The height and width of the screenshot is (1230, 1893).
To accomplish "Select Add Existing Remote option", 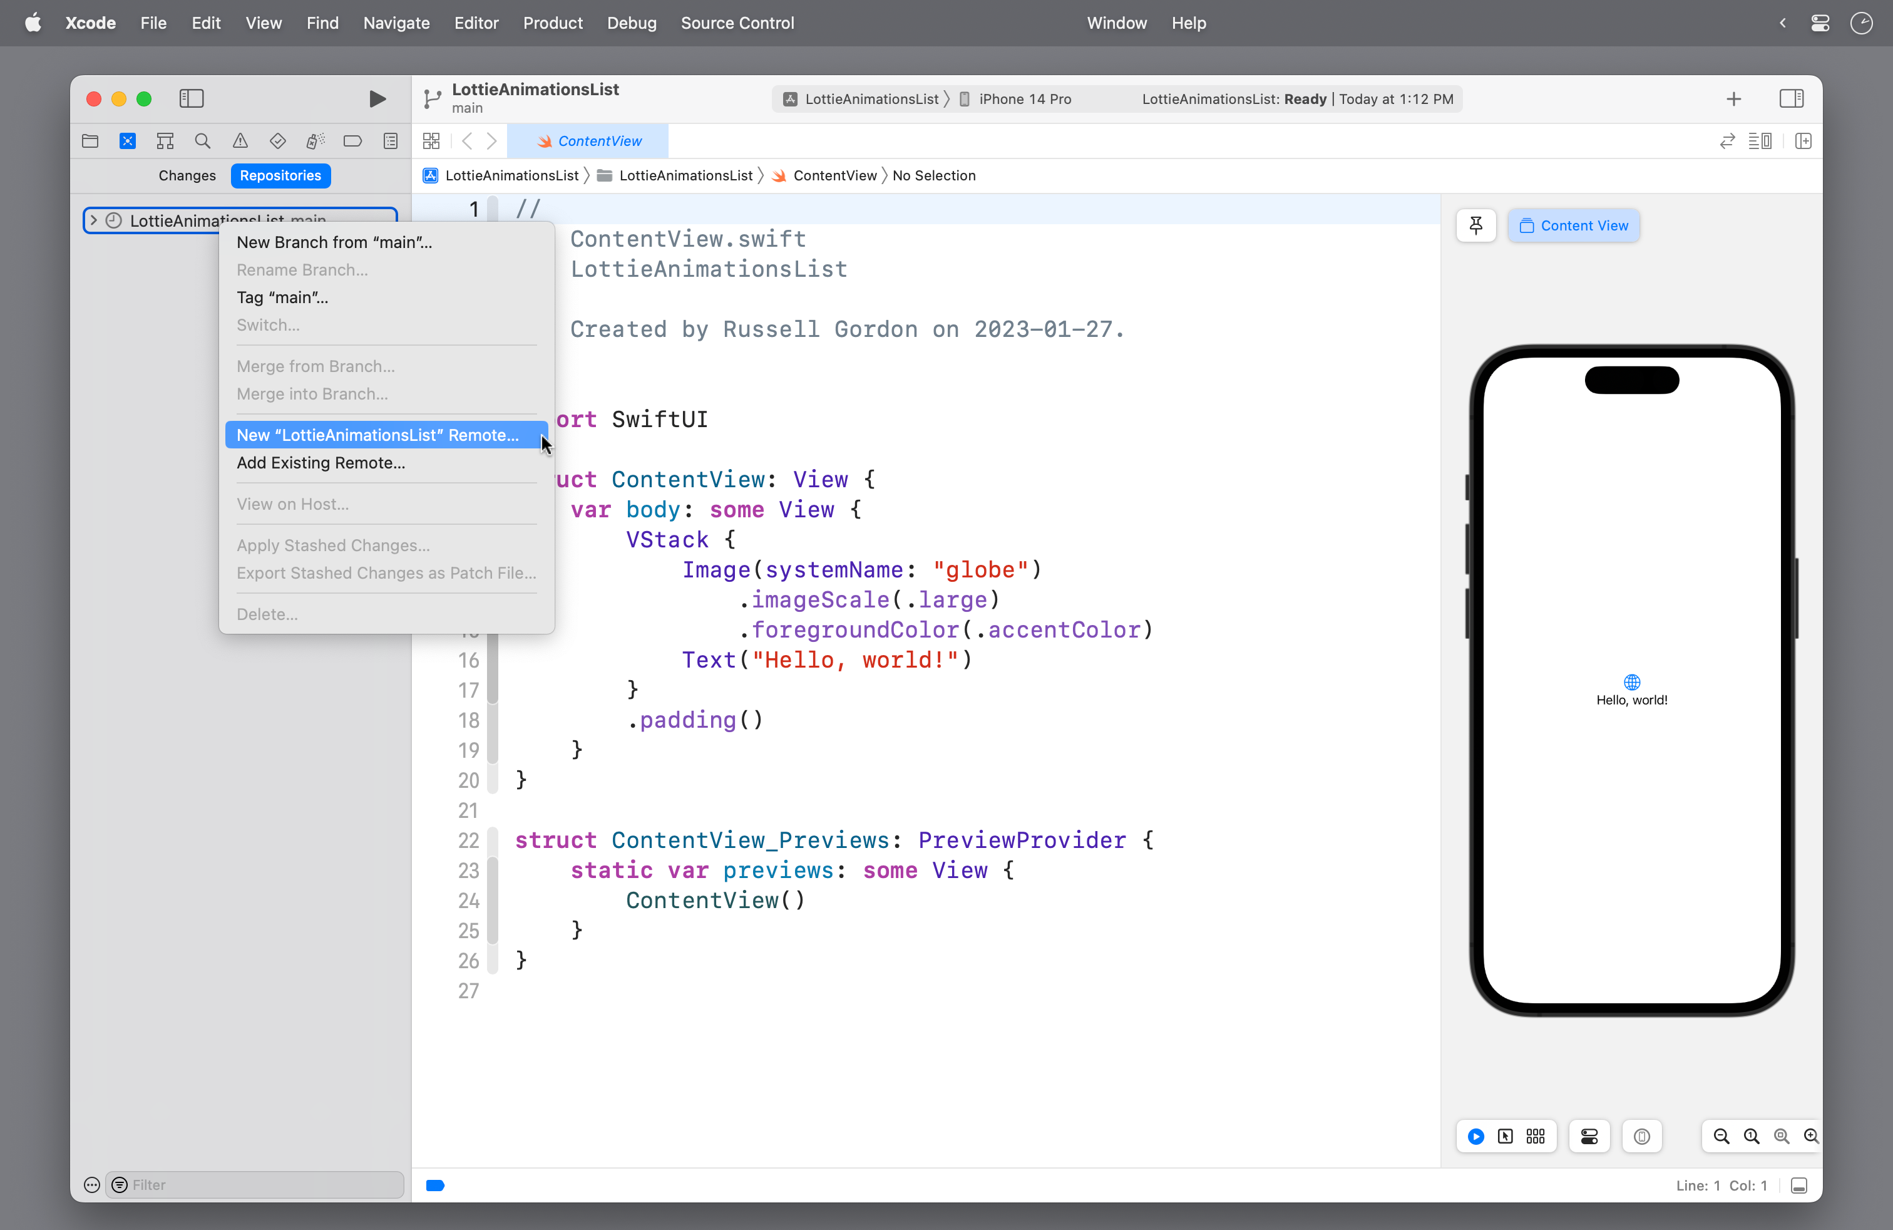I will [x=321, y=463].
